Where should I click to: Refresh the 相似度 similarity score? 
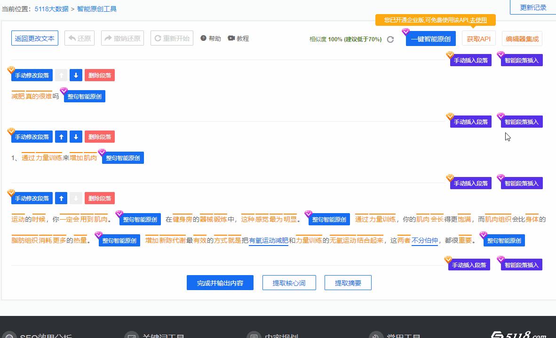tap(390, 40)
